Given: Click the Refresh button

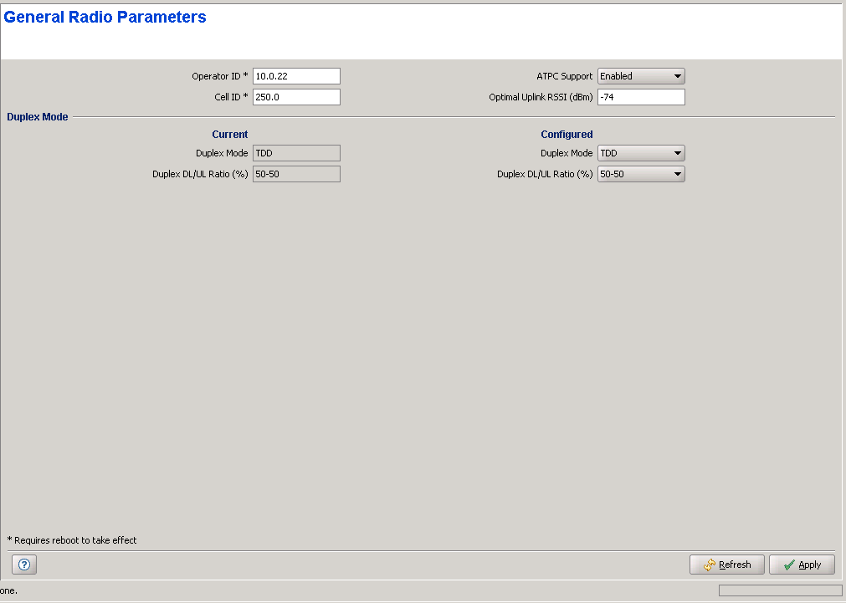Looking at the screenshot, I should (x=726, y=565).
